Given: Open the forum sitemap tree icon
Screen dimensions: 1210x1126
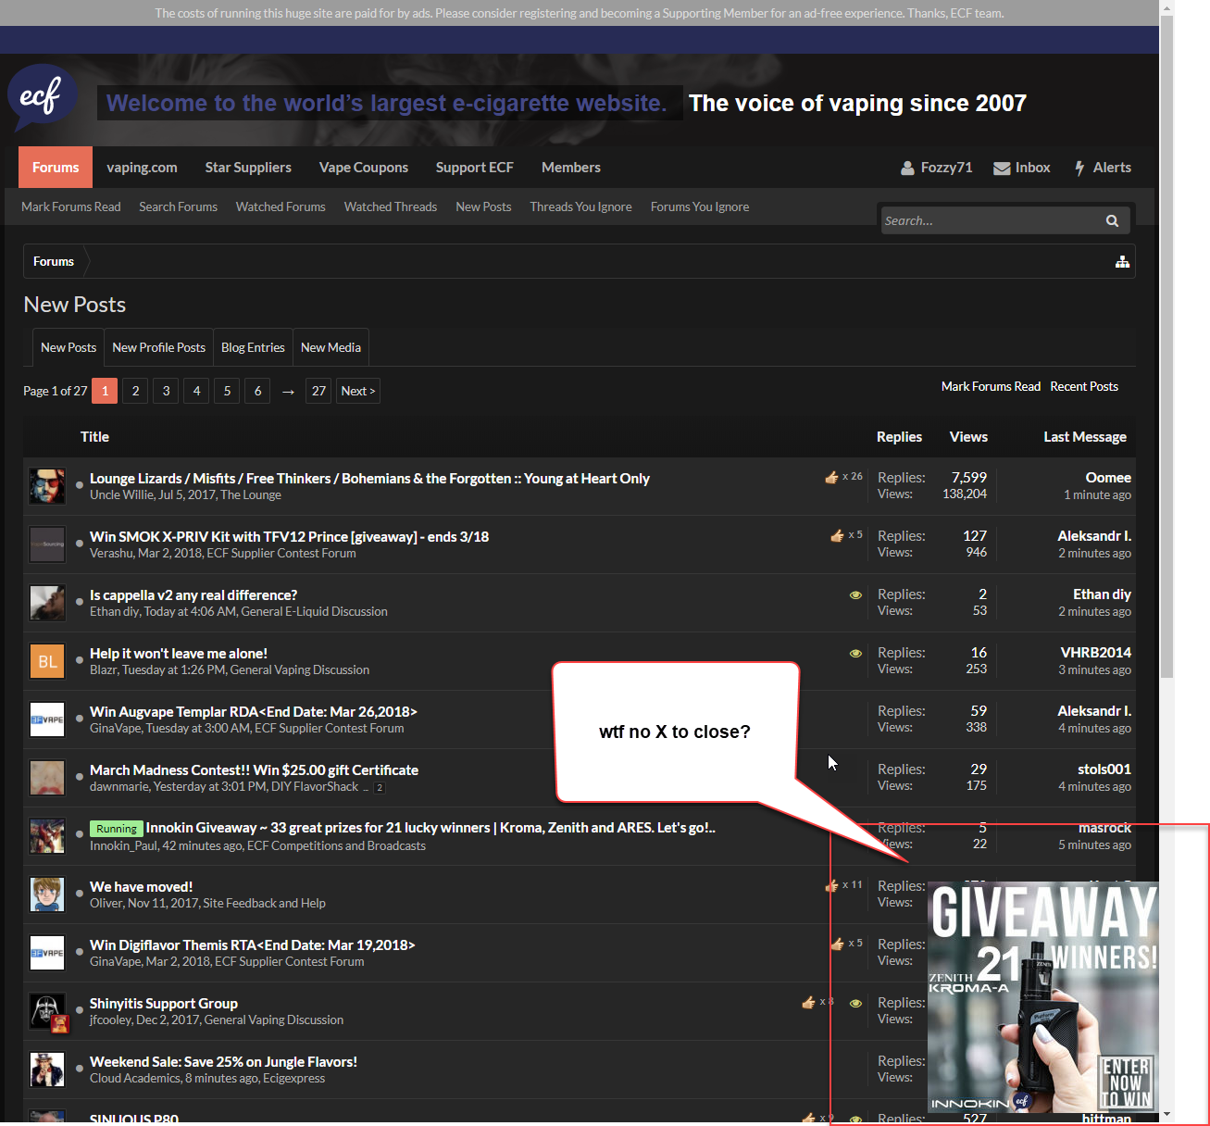Looking at the screenshot, I should [1122, 262].
